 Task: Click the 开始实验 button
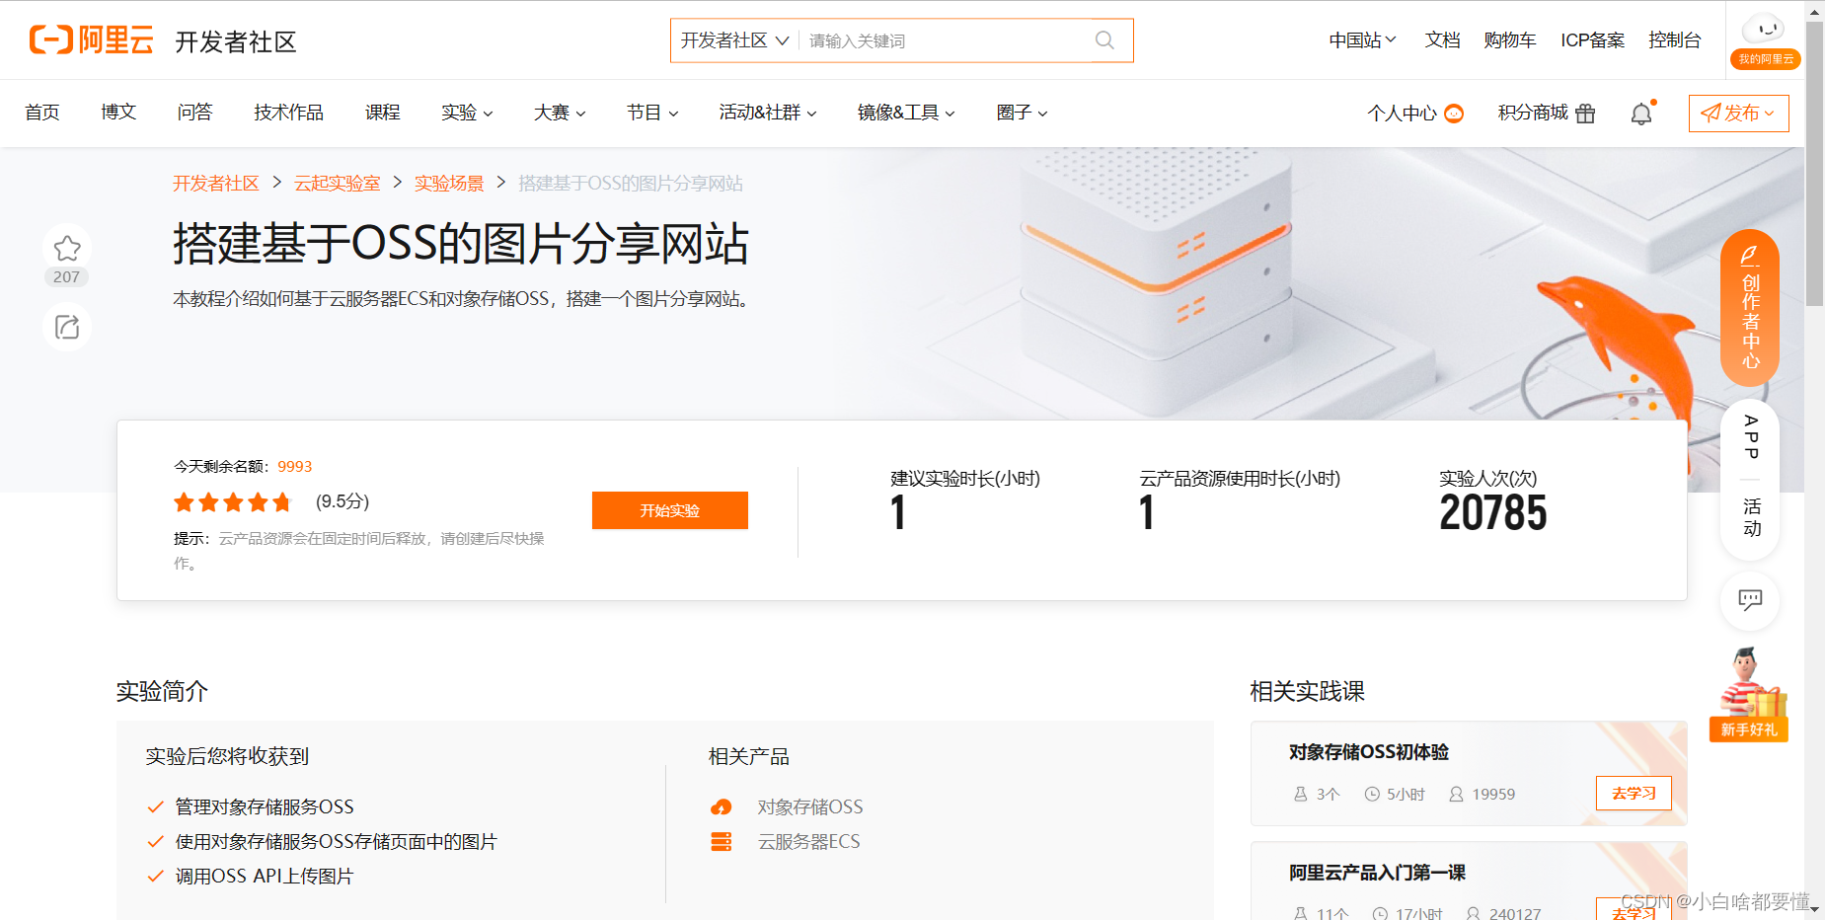pyautogui.click(x=670, y=510)
